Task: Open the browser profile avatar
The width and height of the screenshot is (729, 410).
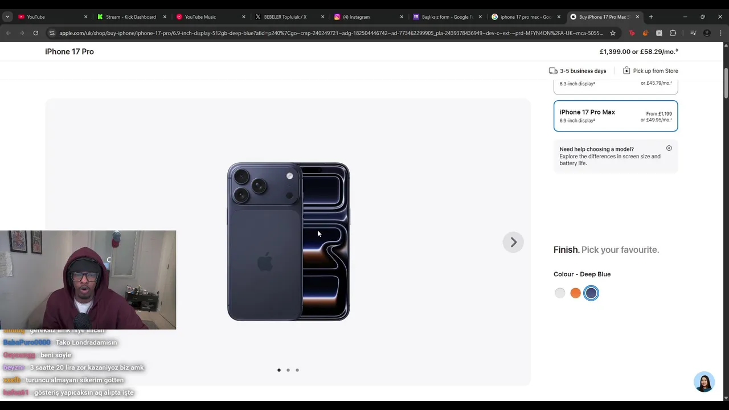Action: (707, 33)
